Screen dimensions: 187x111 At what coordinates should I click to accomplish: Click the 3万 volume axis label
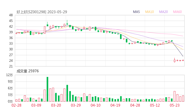(10, 95)
